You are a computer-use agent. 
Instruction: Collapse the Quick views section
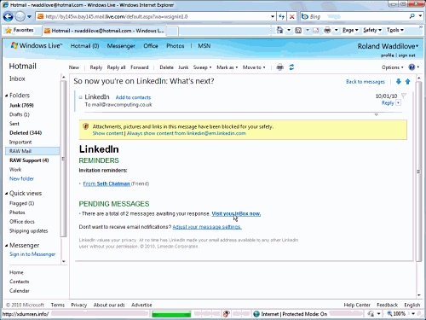(x=6, y=194)
